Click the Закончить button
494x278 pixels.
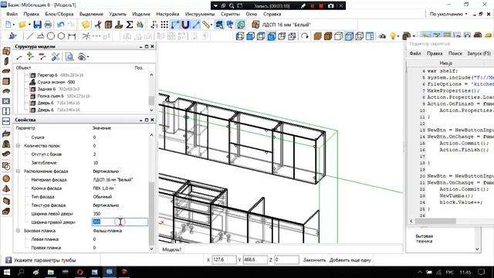(314, 260)
